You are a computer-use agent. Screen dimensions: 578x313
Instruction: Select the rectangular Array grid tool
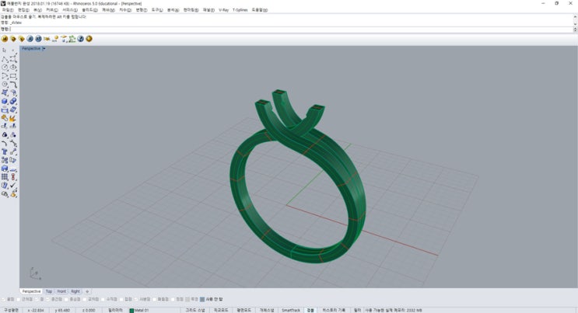pyautogui.click(x=5, y=177)
